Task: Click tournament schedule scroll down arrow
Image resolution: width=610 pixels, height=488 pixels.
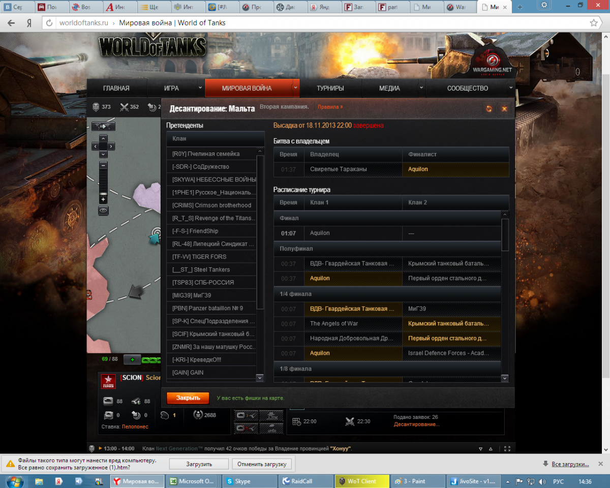Action: coord(505,378)
